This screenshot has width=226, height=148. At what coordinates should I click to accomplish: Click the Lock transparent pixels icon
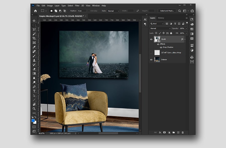click(x=156, y=33)
